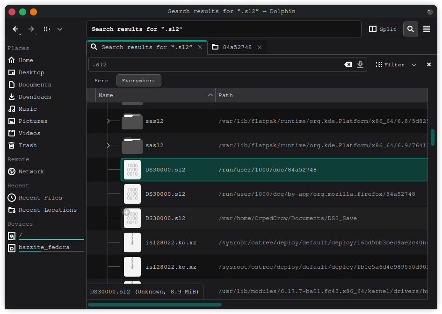442x314 pixels.
Task: Clear the search text field
Action: [x=348, y=64]
